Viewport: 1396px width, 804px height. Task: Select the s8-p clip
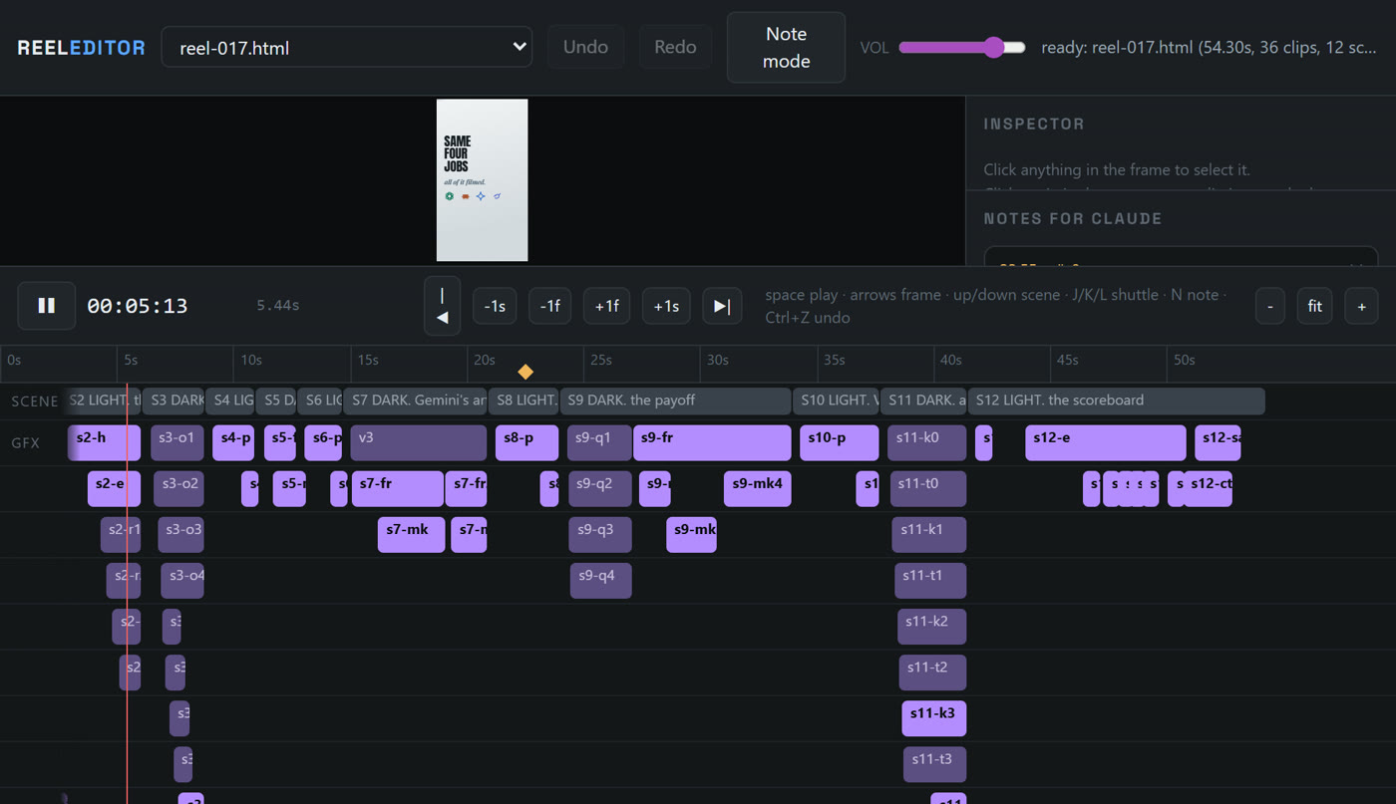(x=526, y=443)
